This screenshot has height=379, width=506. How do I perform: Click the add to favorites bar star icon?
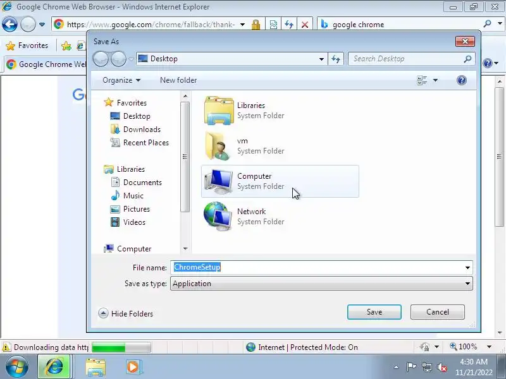tap(66, 46)
